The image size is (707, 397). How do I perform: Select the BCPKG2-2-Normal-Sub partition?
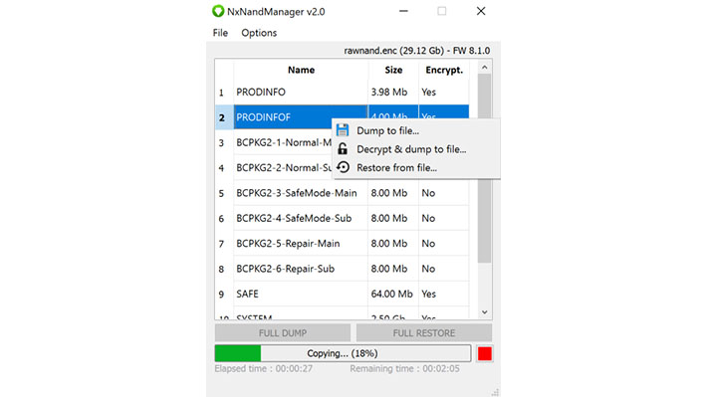pos(283,167)
